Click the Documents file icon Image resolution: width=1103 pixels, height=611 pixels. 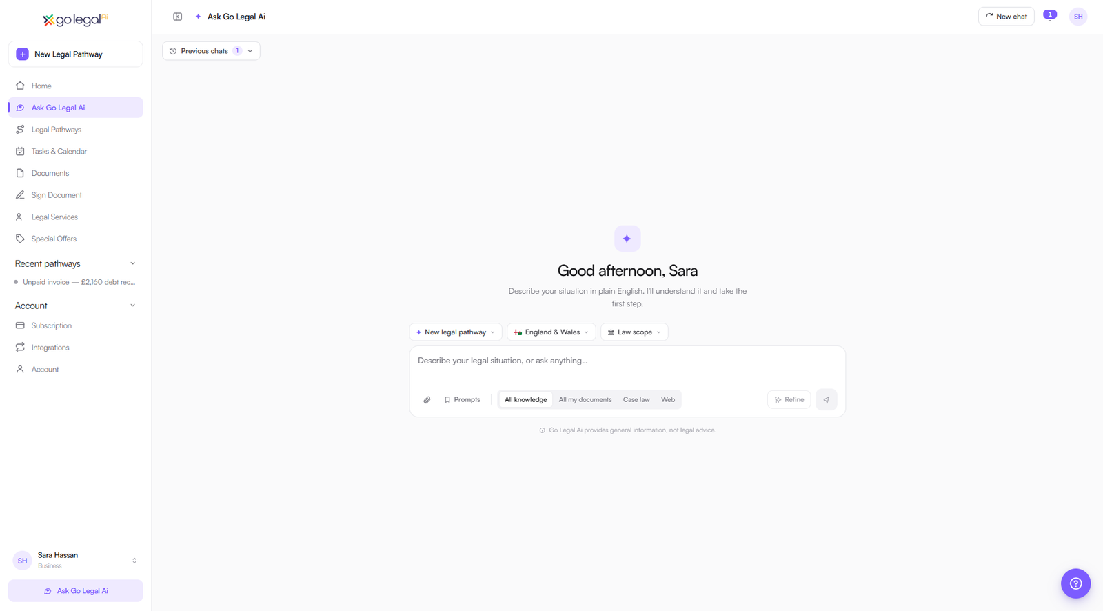[20, 173]
